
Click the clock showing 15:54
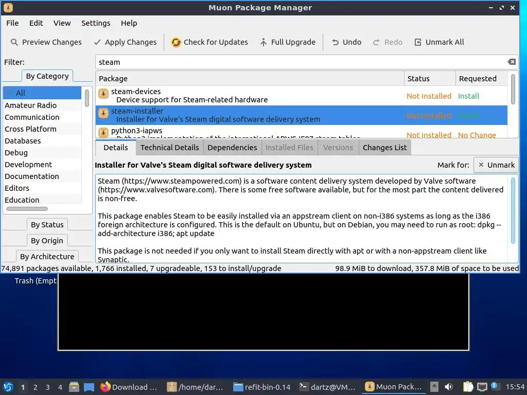coord(515,387)
